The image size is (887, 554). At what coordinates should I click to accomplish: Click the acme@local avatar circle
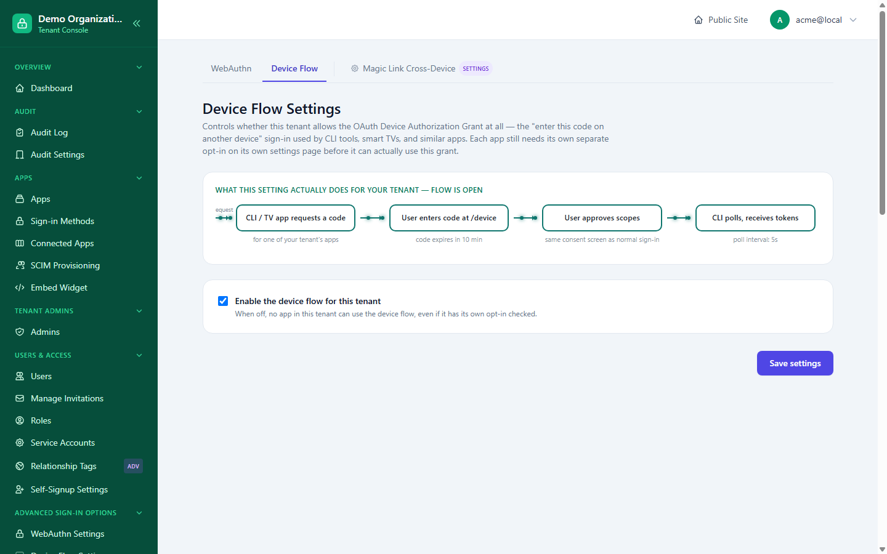(x=780, y=20)
